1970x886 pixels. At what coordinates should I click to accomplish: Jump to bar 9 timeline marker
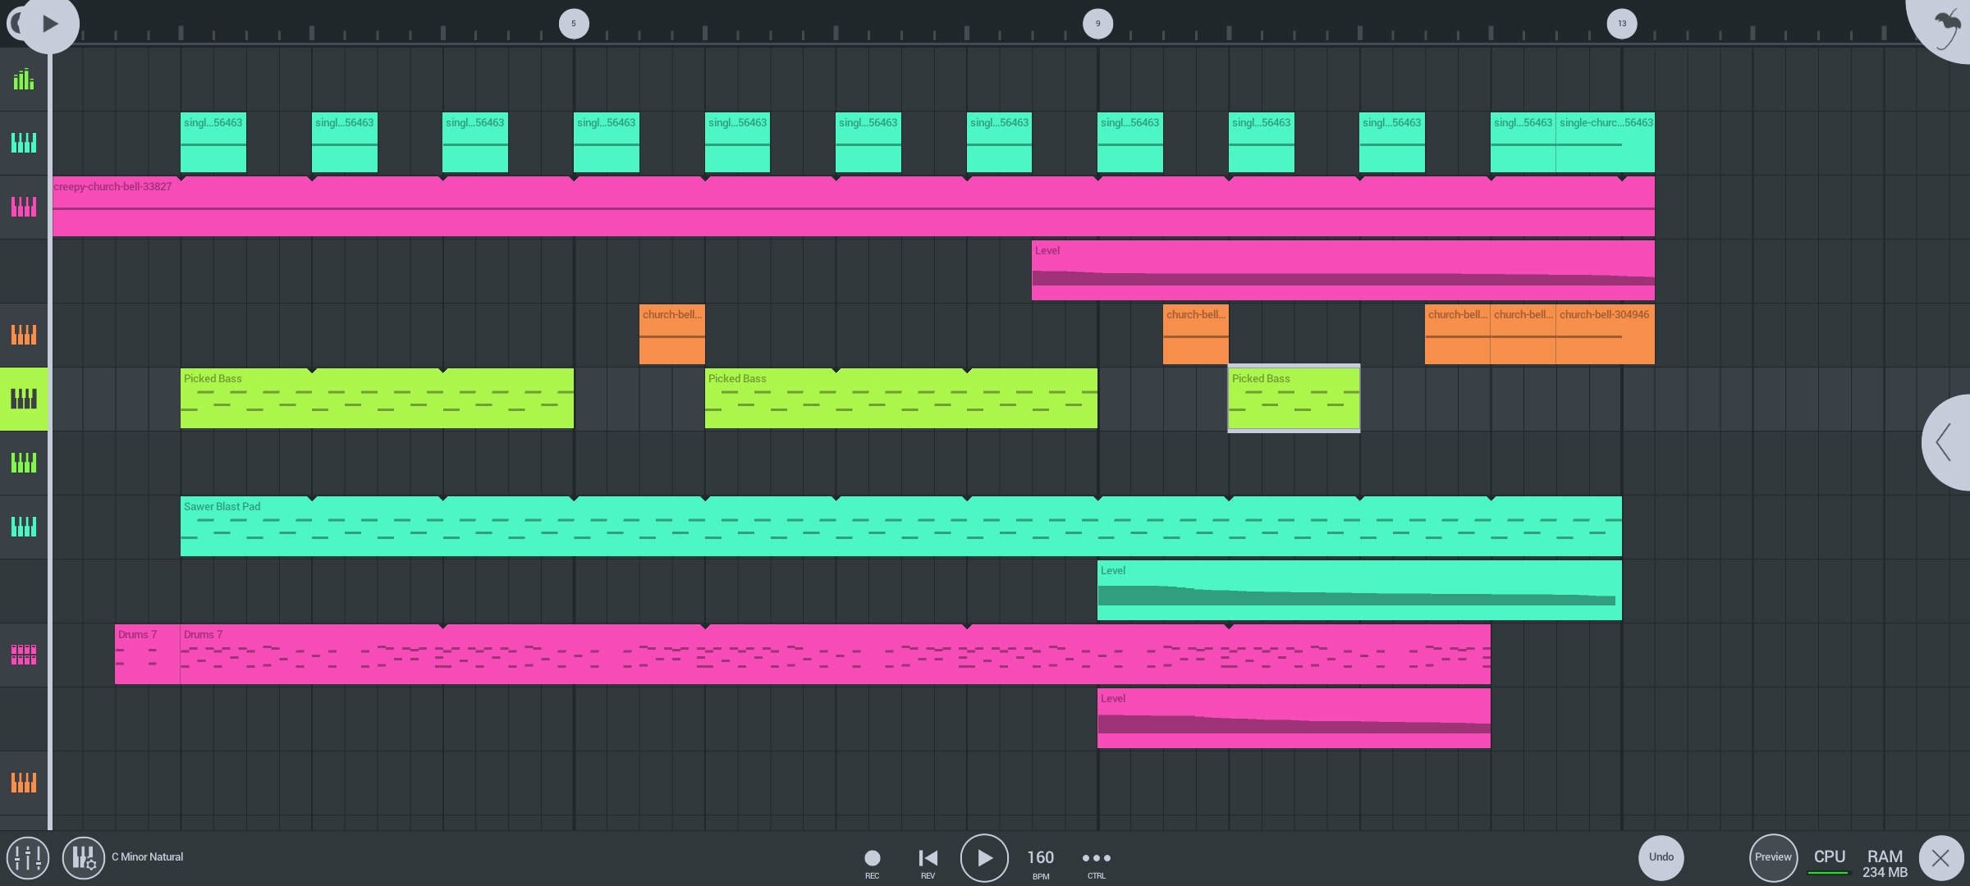click(x=1097, y=23)
